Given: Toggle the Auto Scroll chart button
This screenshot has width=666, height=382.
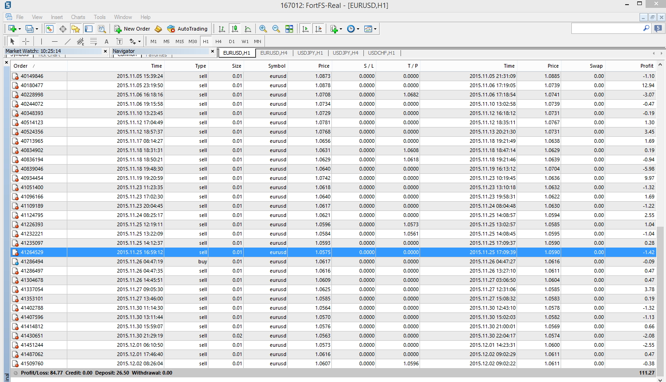Looking at the screenshot, I should pyautogui.click(x=305, y=29).
